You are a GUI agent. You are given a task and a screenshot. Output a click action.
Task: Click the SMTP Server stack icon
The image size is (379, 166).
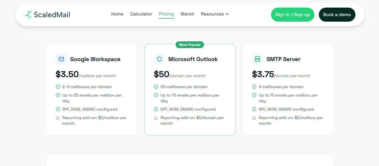coord(258,59)
